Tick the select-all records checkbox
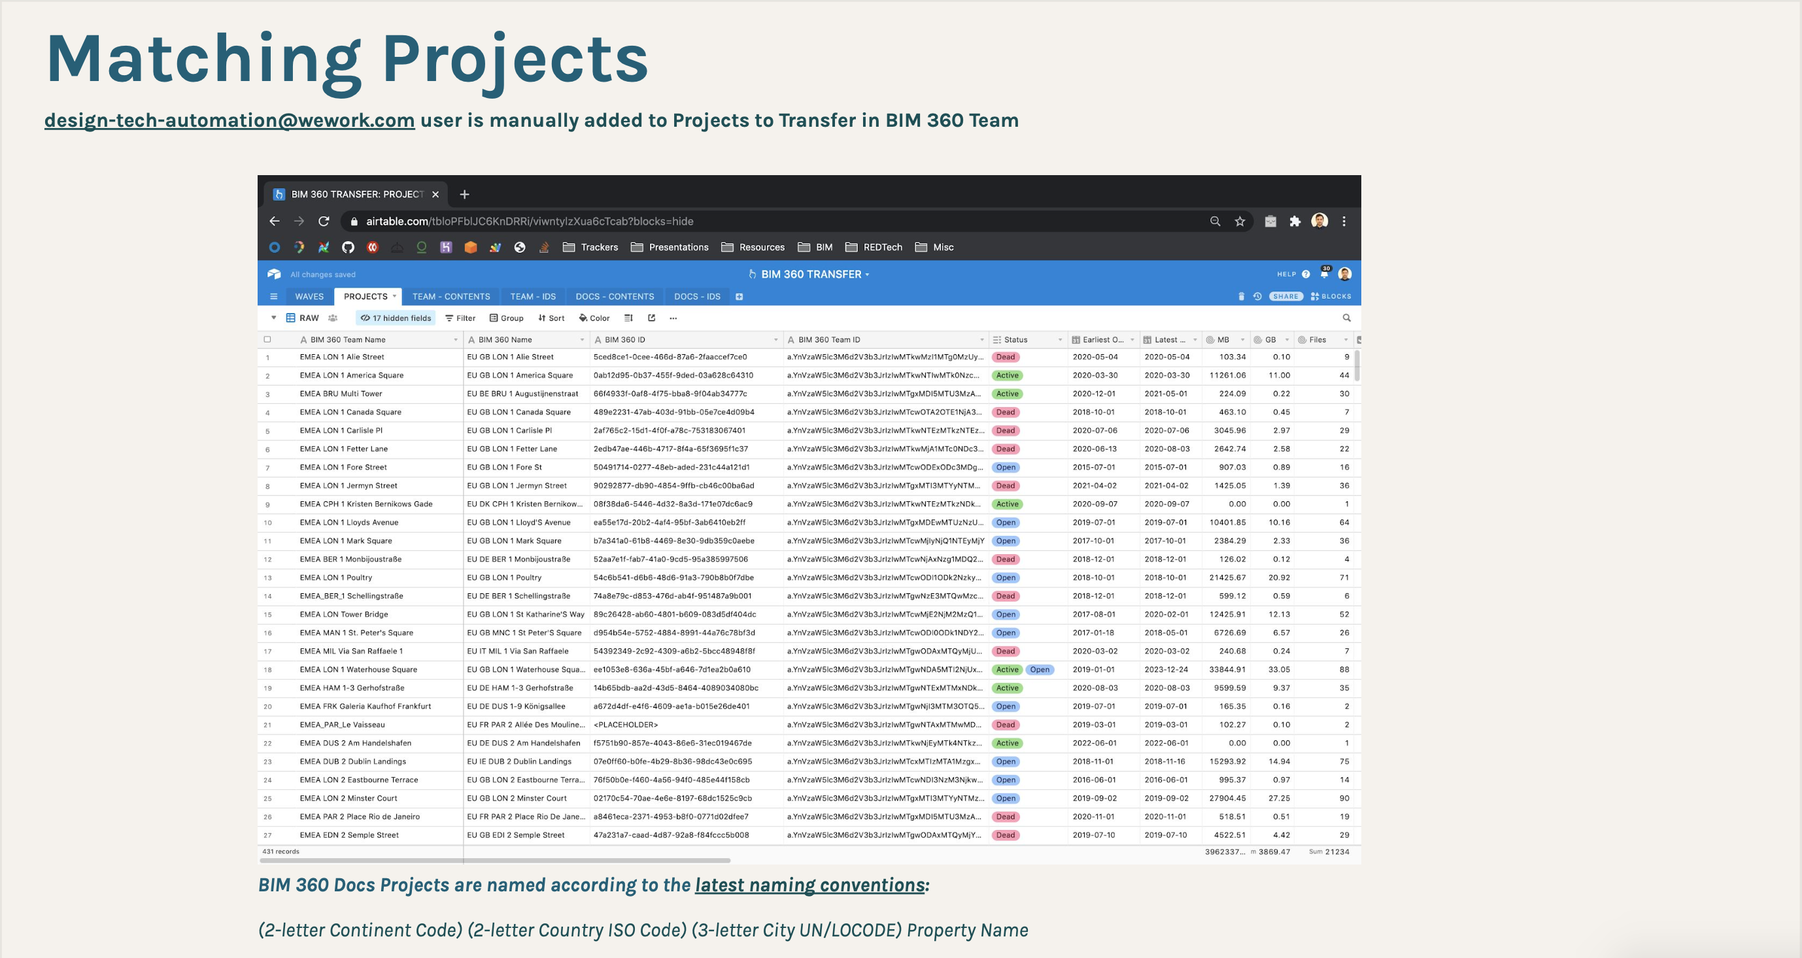 pos(267,340)
